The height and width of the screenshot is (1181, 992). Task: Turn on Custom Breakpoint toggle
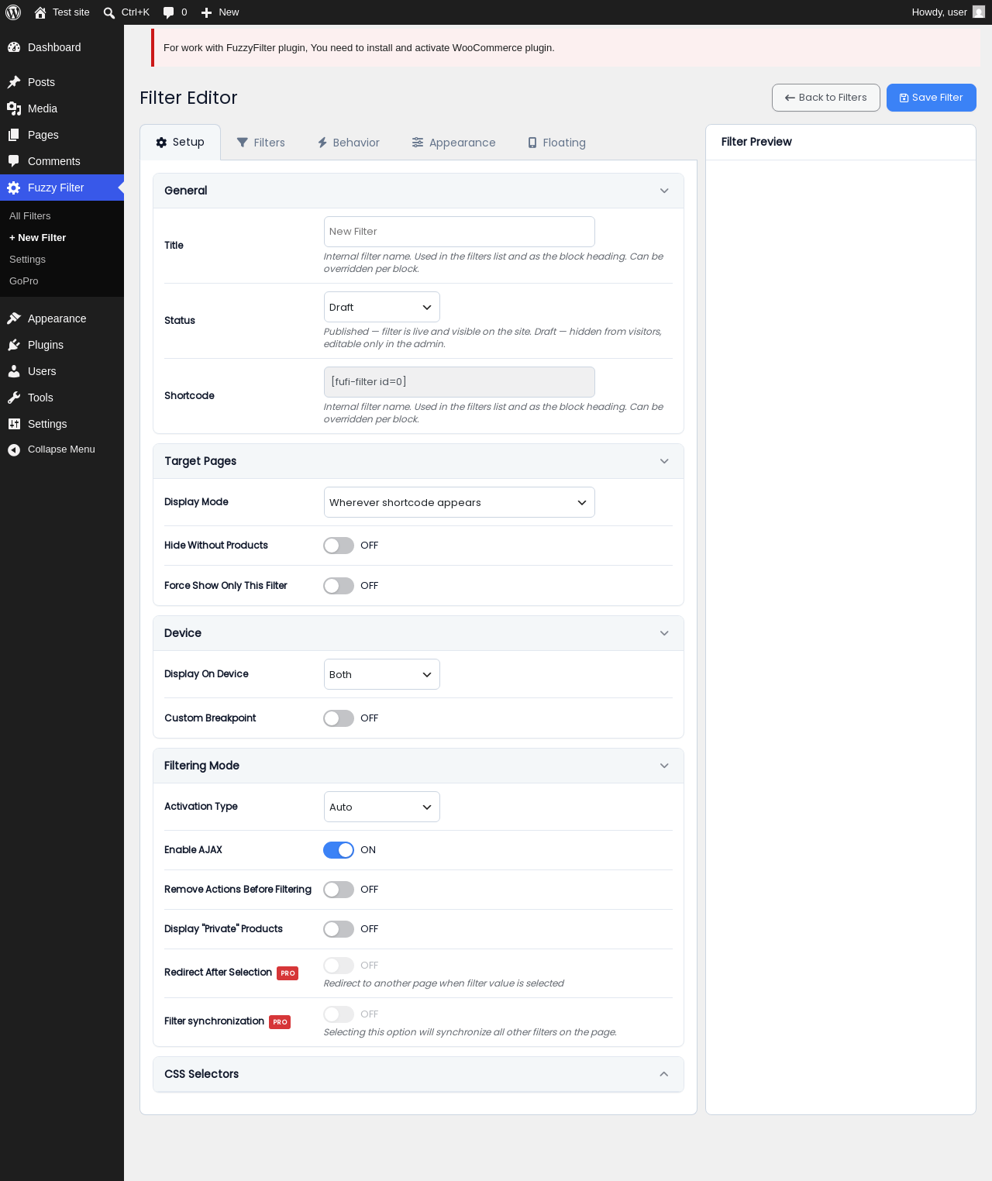click(339, 718)
